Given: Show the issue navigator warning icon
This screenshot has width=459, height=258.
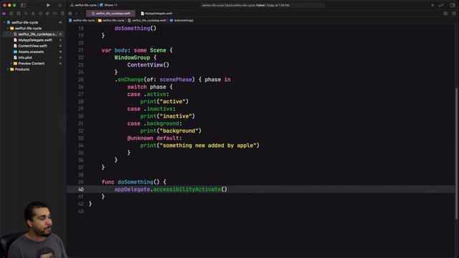Looking at the screenshot, I should point(33,14).
